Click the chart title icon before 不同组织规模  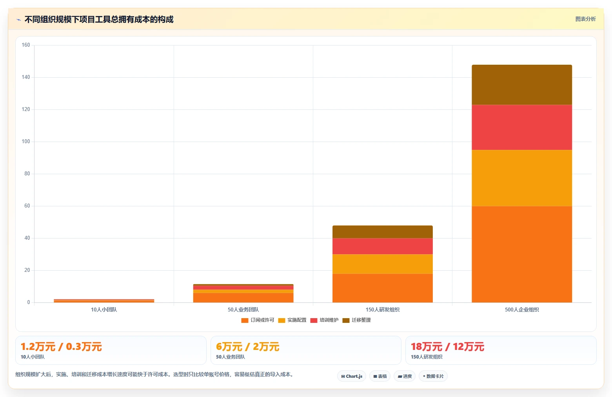click(x=18, y=20)
